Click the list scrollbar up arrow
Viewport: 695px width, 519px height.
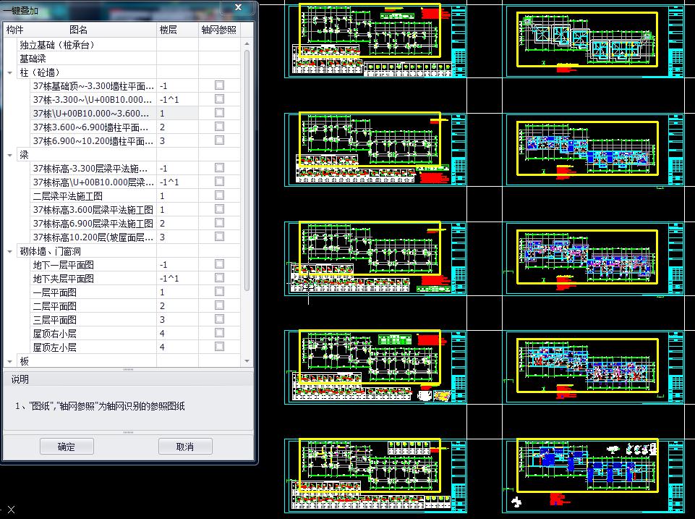pos(247,43)
